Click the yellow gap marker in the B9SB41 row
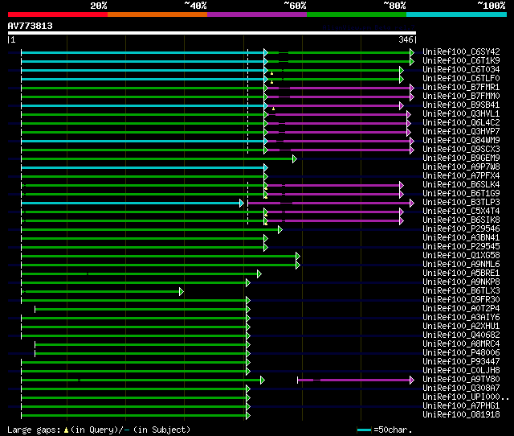 coord(273,109)
